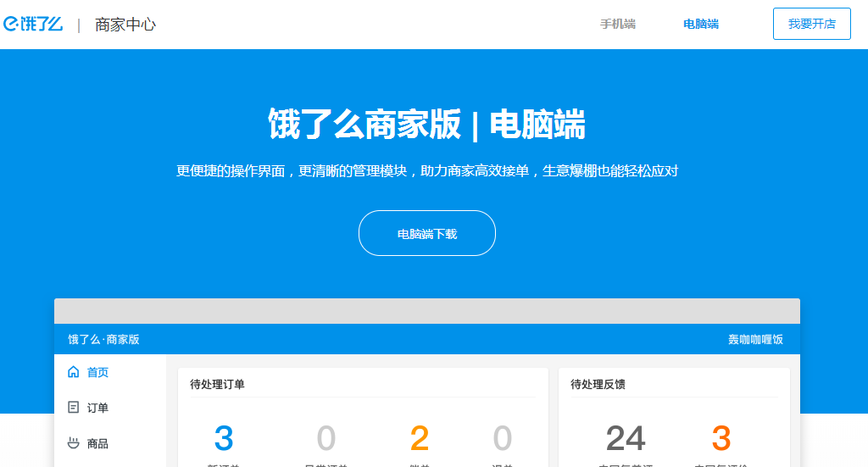Click the 电脑端下载 download button
Image resolution: width=868 pixels, height=467 pixels.
click(427, 233)
